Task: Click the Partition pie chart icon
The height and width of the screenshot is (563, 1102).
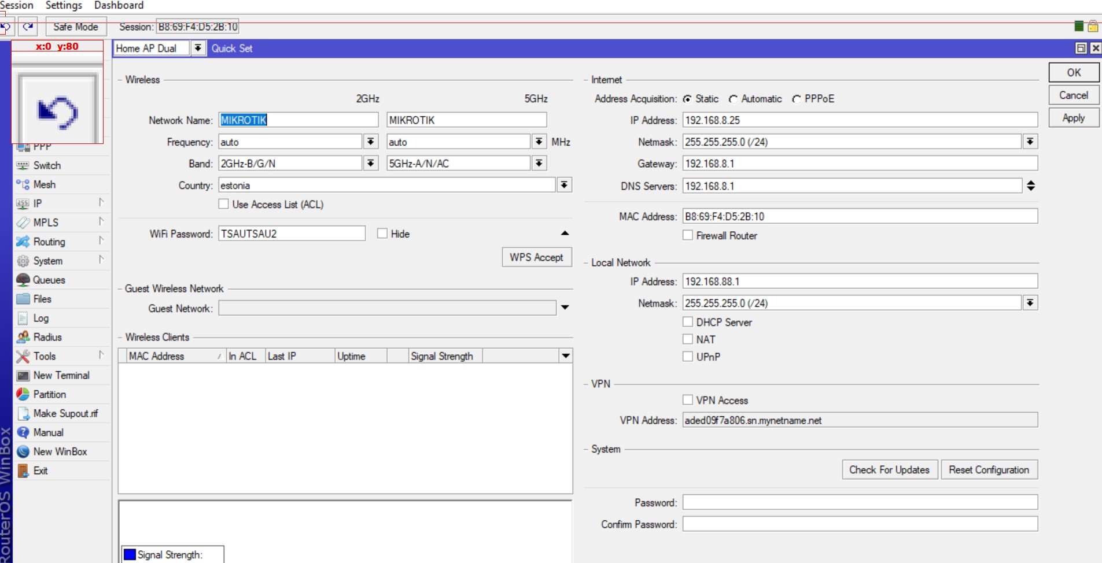Action: 23,394
